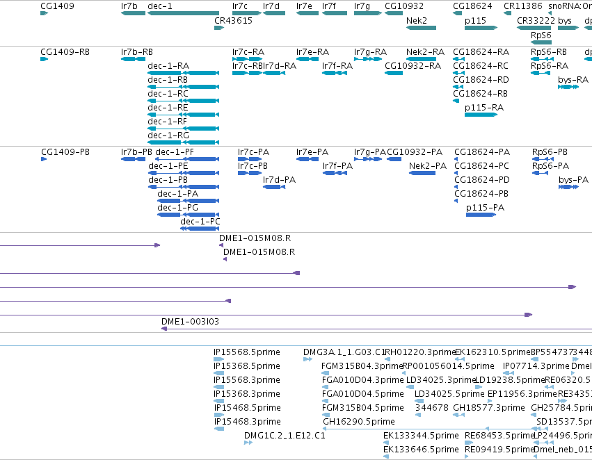Viewport: 592px width, 460px height.
Task: Select the CG18624-RD transcript
Action: pyautogui.click(x=458, y=87)
